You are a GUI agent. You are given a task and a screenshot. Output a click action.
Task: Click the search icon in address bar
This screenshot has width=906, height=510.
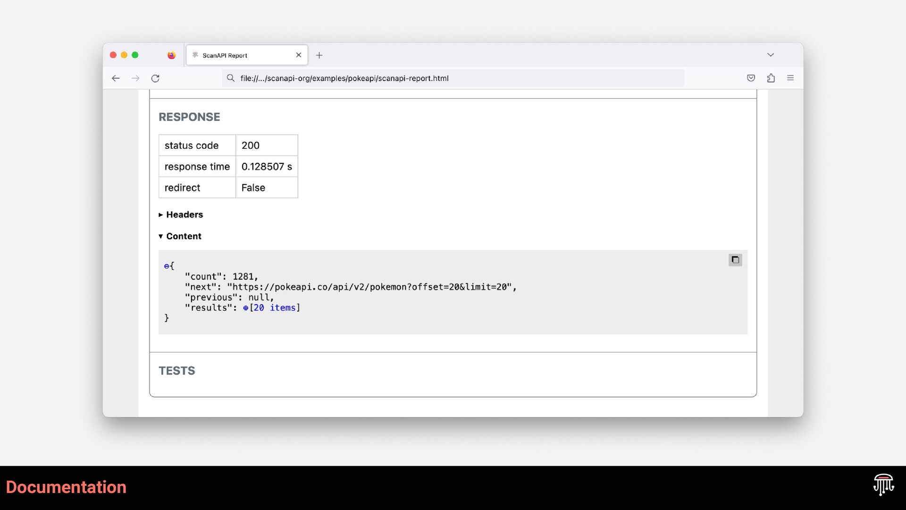(x=230, y=78)
